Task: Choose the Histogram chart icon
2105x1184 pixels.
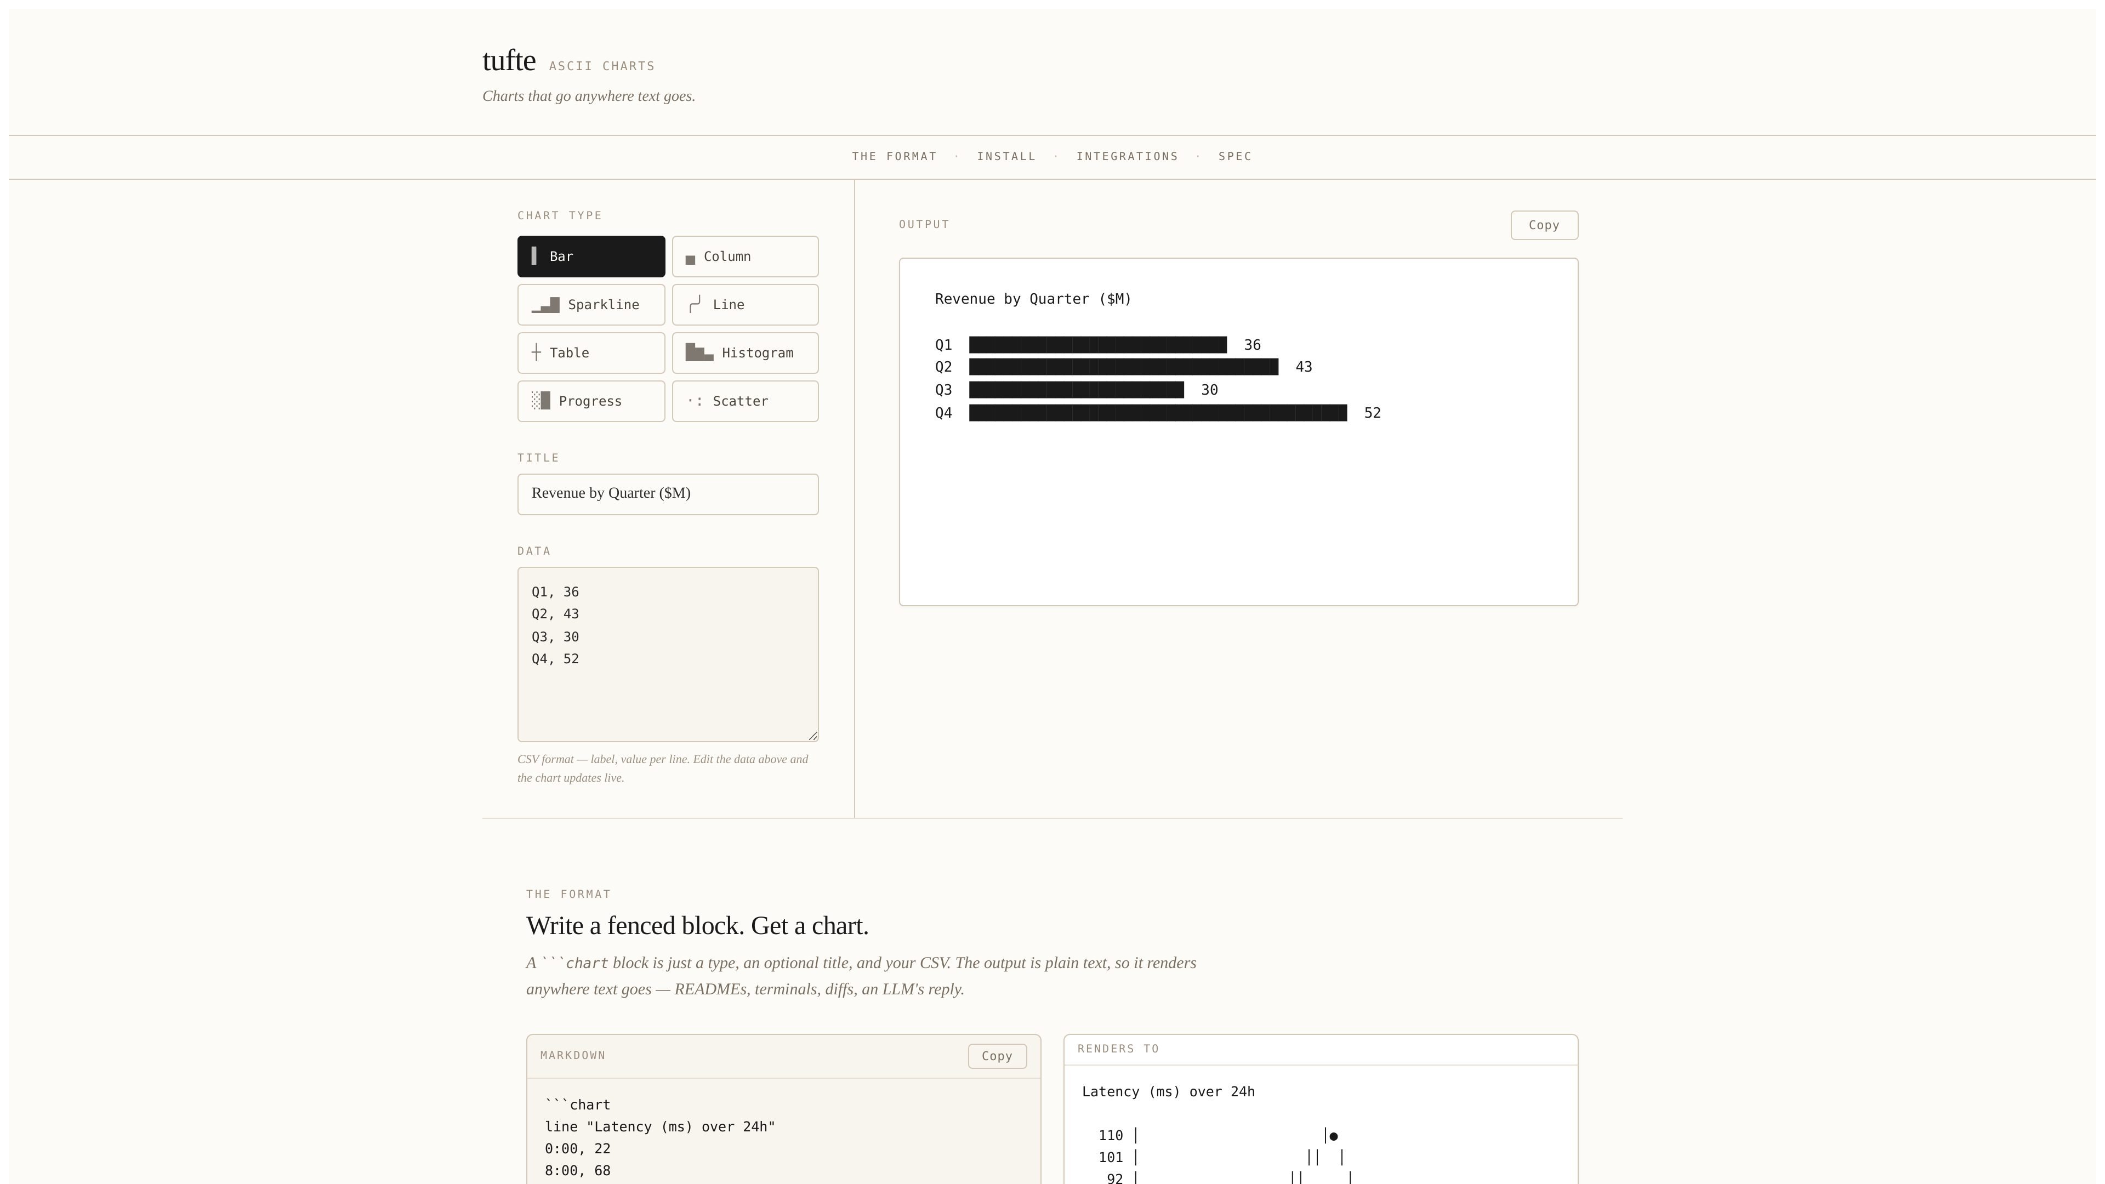Action: [699, 352]
